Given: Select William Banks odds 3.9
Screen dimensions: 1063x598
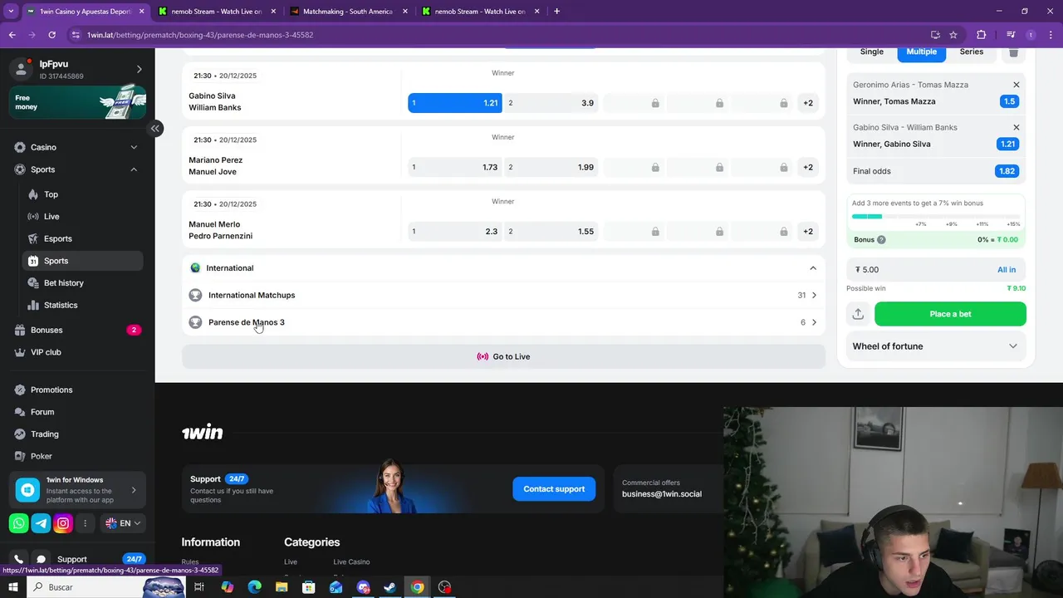Looking at the screenshot, I should (551, 103).
